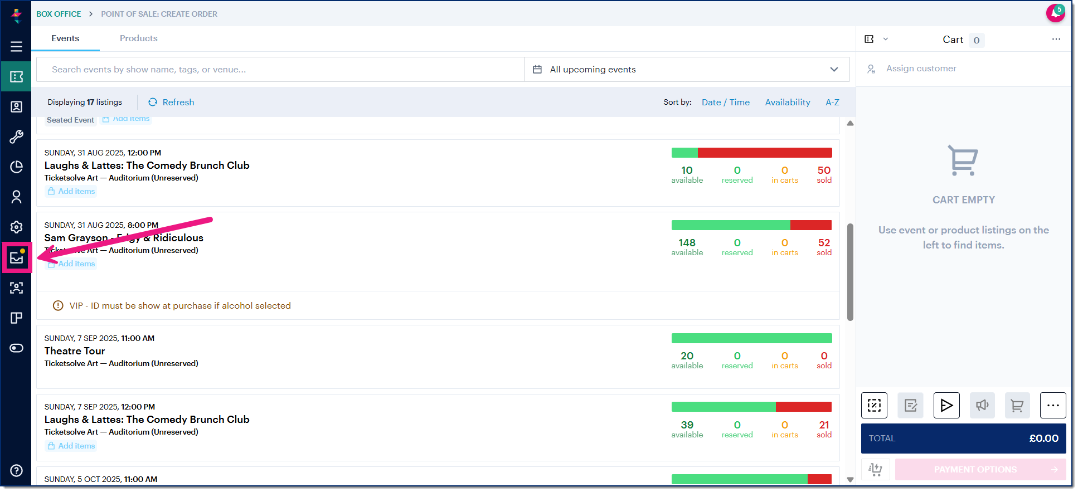This screenshot has width=1078, height=492.
Task: Click the Ticketsolve logo
Action: tap(16, 15)
